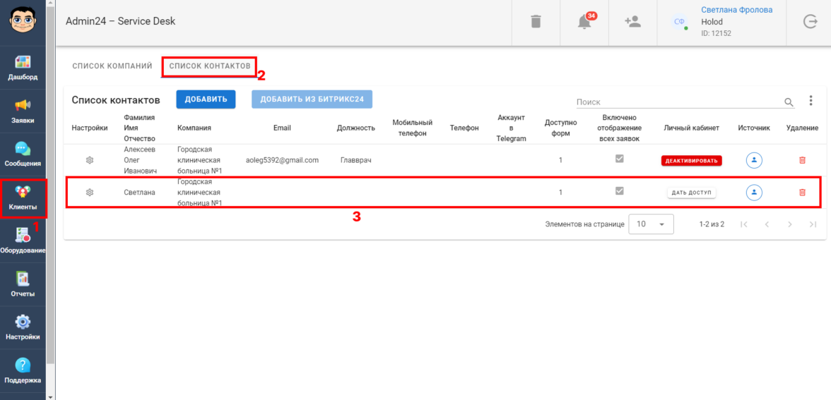Open Сообщения sidebar icon

coord(23,154)
